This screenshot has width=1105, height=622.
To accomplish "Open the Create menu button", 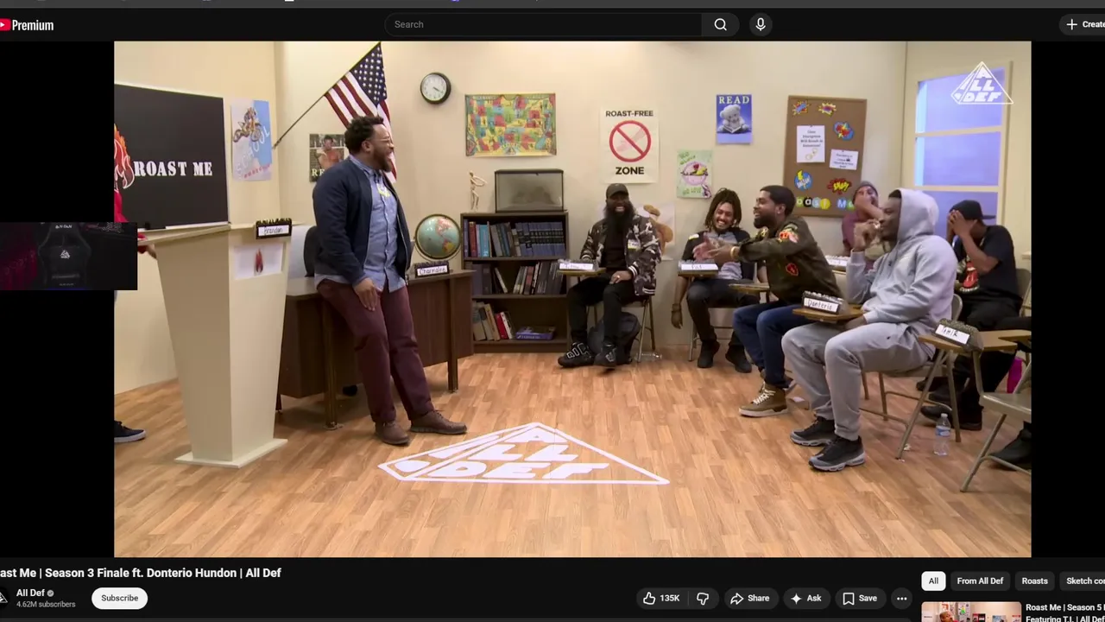I will click(1083, 24).
